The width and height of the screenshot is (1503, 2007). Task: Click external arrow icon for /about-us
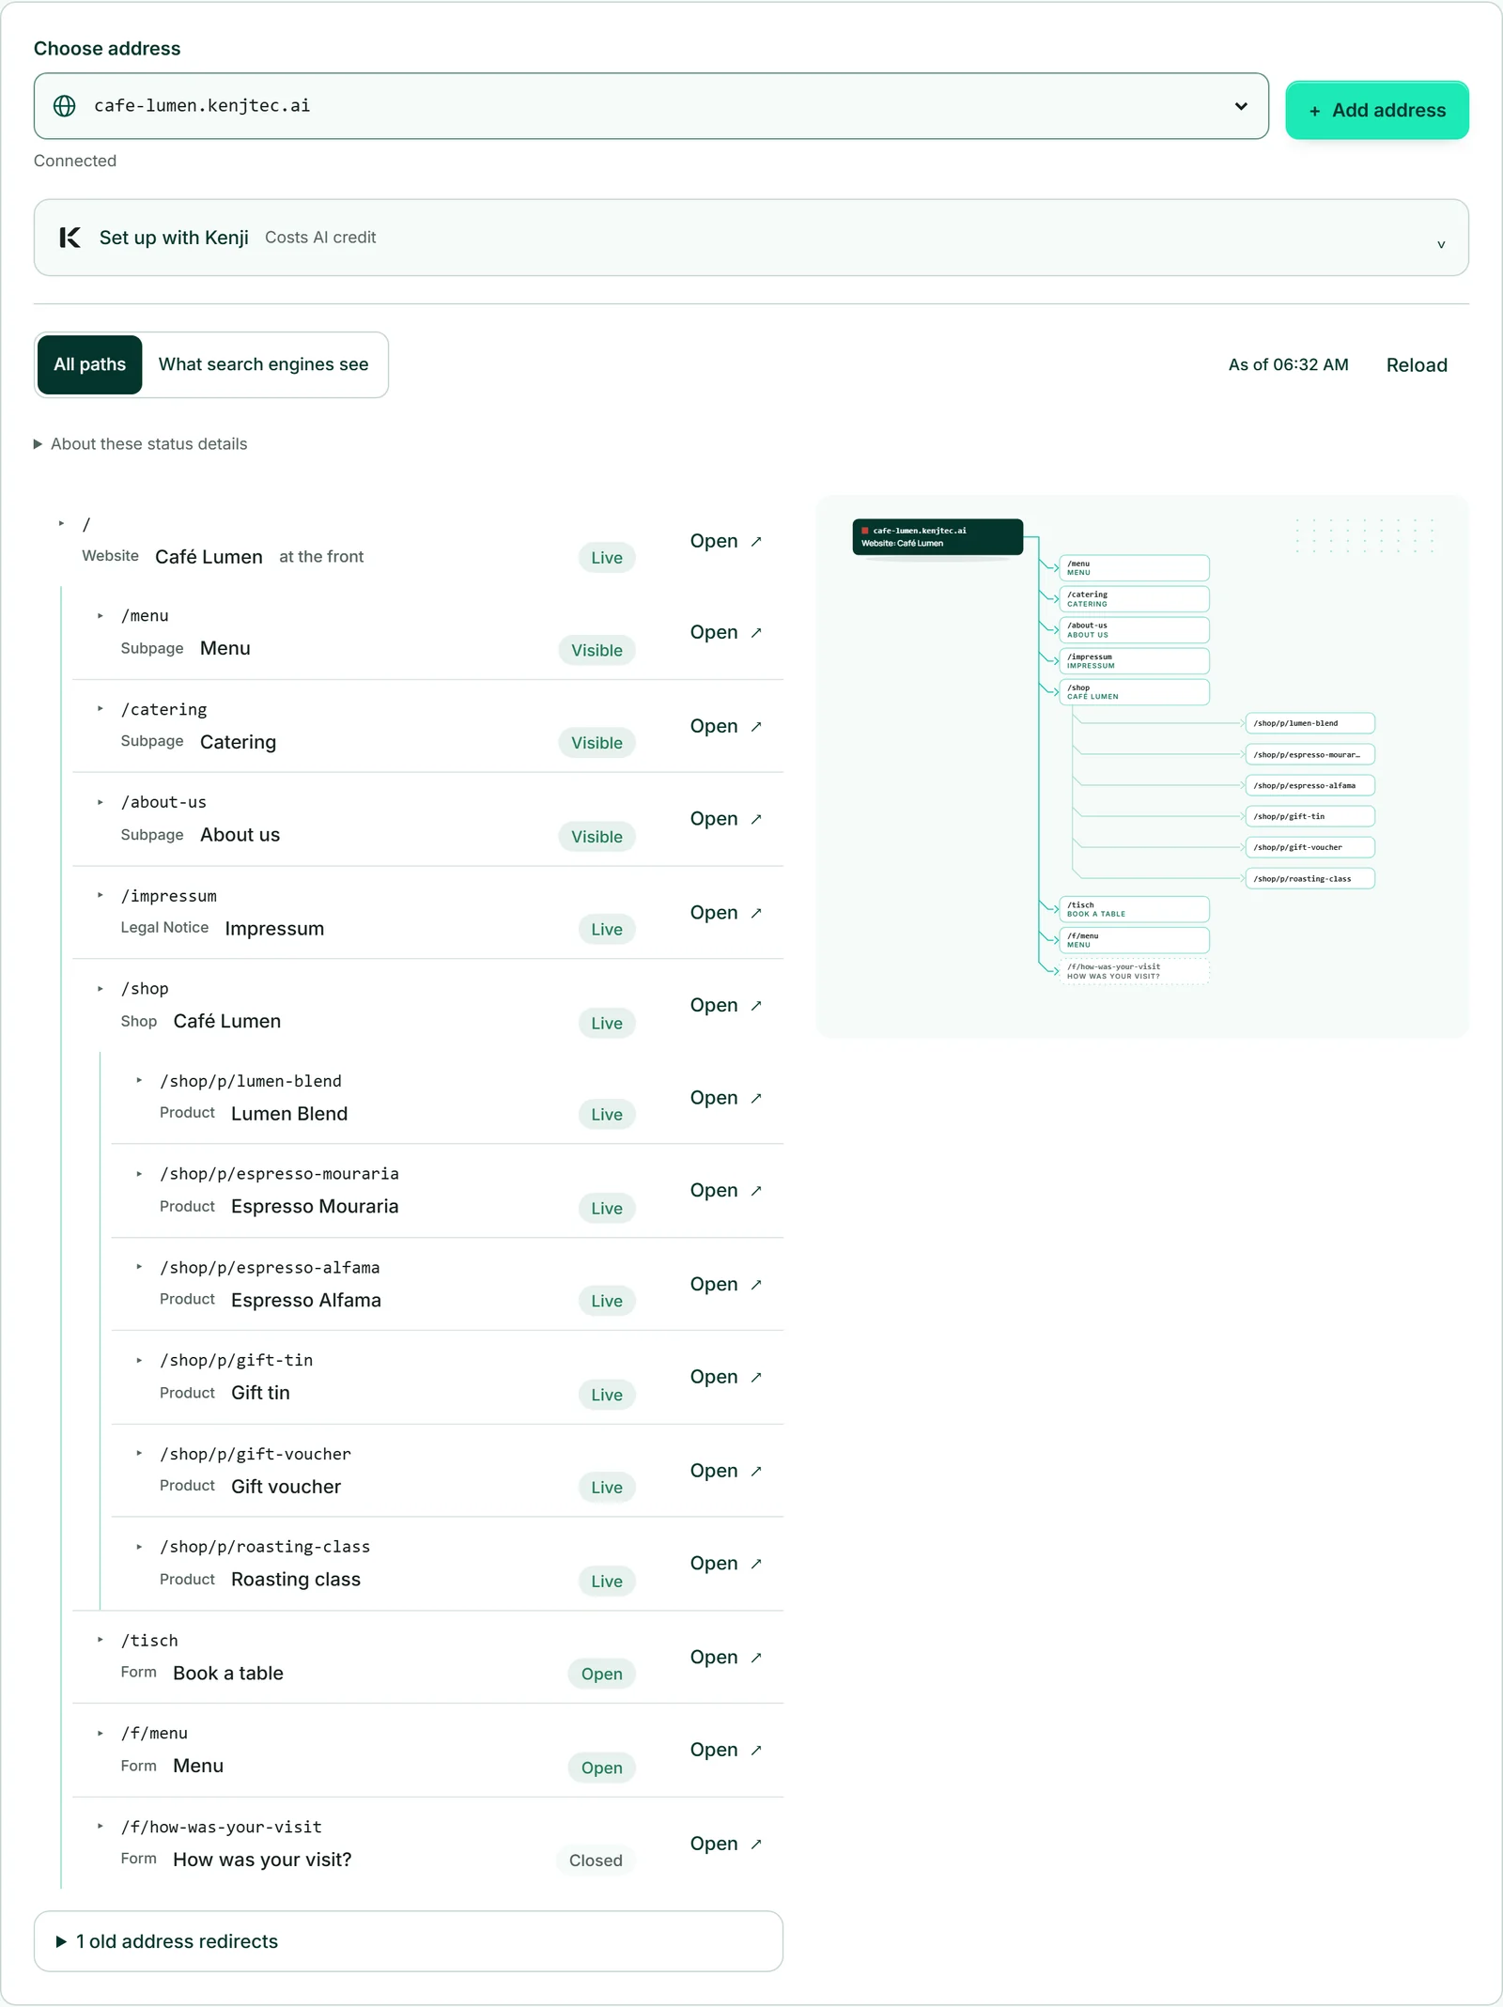756,819
